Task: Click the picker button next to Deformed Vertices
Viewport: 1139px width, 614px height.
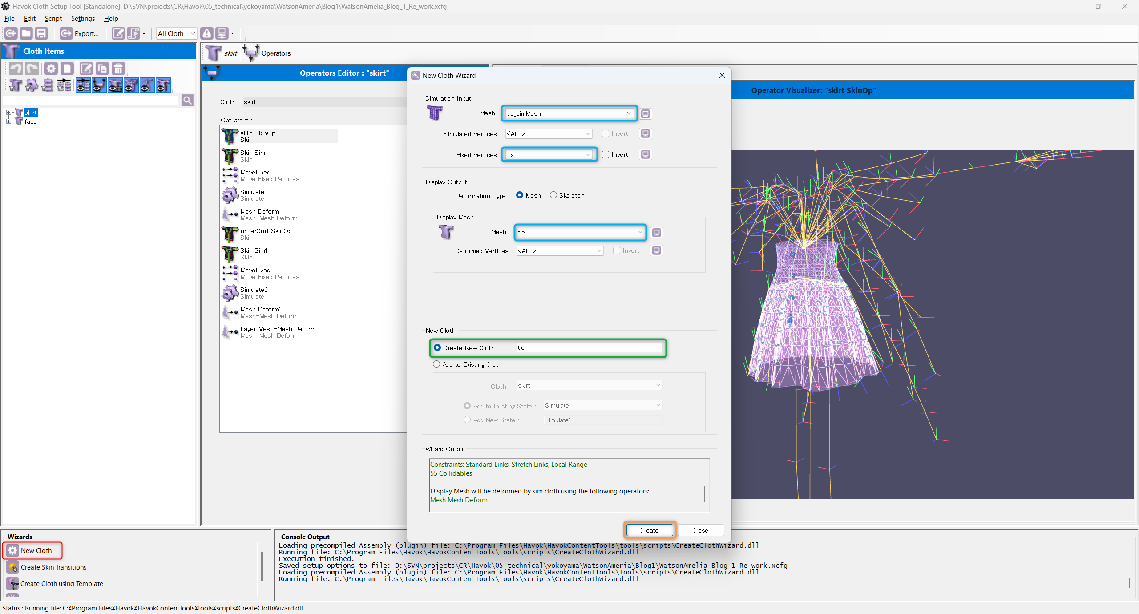Action: (657, 250)
